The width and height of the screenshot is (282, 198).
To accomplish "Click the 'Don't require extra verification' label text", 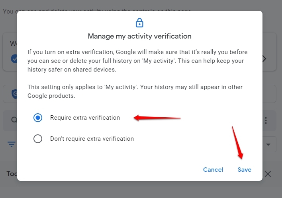I will pyautogui.click(x=92, y=139).
